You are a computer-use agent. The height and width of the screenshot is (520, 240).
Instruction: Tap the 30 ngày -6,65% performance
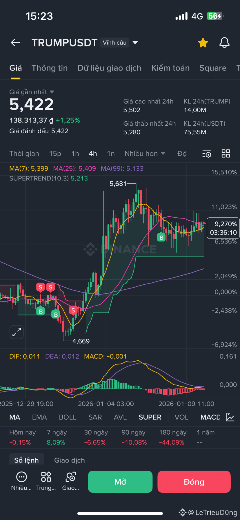click(96, 437)
